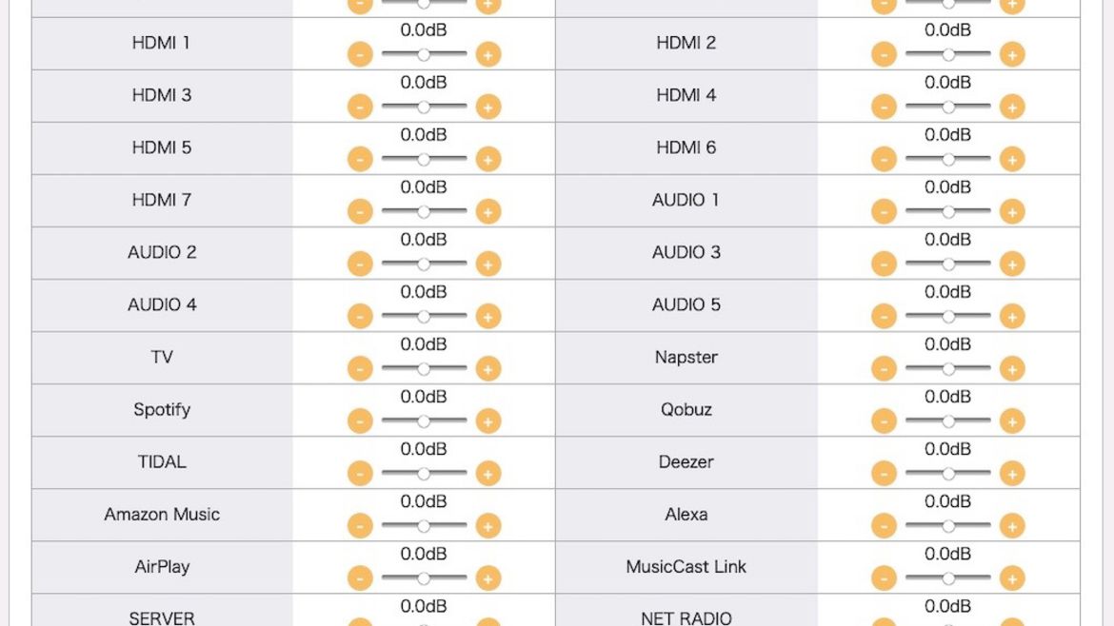Viewport: 1114px width, 626px height.
Task: Increase Amazon Music trim with plus
Action: pyautogui.click(x=488, y=526)
